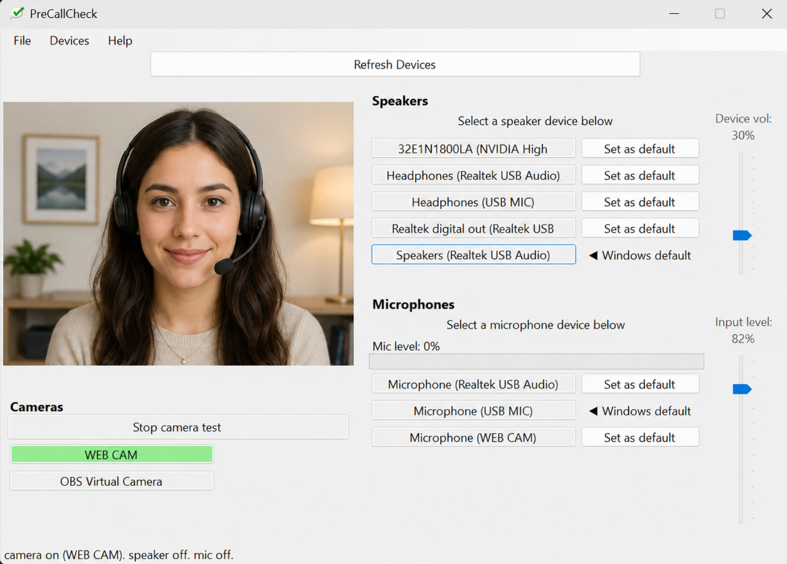Set Headphones (Realtek USB Audio) as default
This screenshot has height=564, width=787.
[640, 175]
